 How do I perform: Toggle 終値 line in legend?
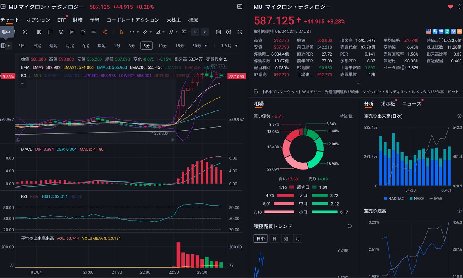pos(436,198)
